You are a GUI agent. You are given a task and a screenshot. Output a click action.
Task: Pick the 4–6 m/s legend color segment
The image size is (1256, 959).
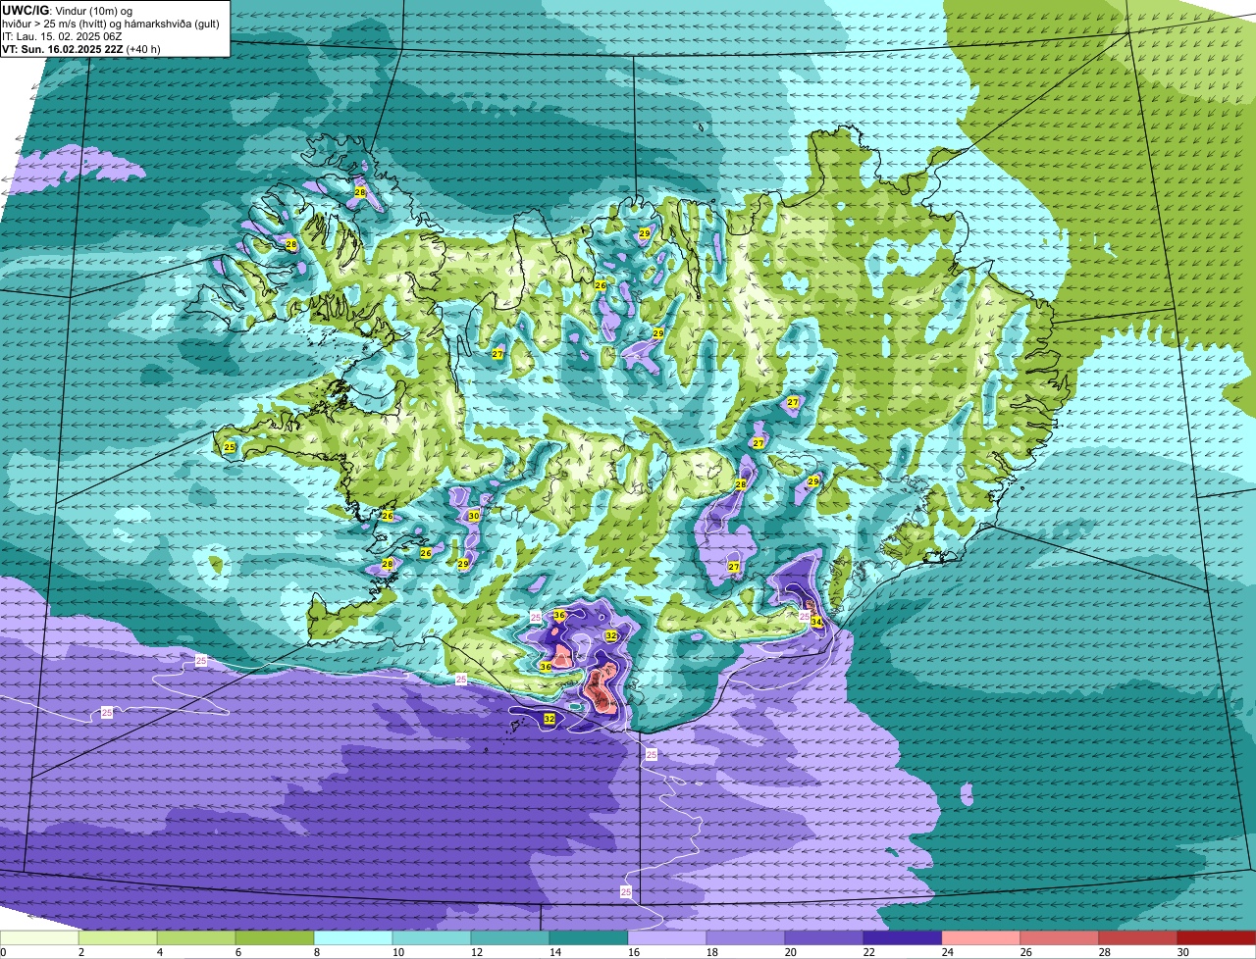pos(196,937)
